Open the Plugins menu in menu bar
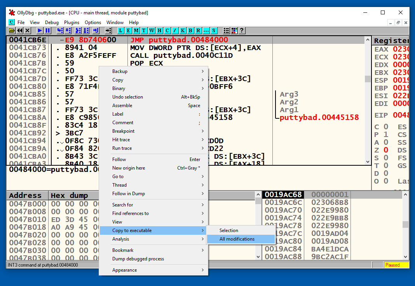Image resolution: width=415 pixels, height=286 pixels. (71, 23)
